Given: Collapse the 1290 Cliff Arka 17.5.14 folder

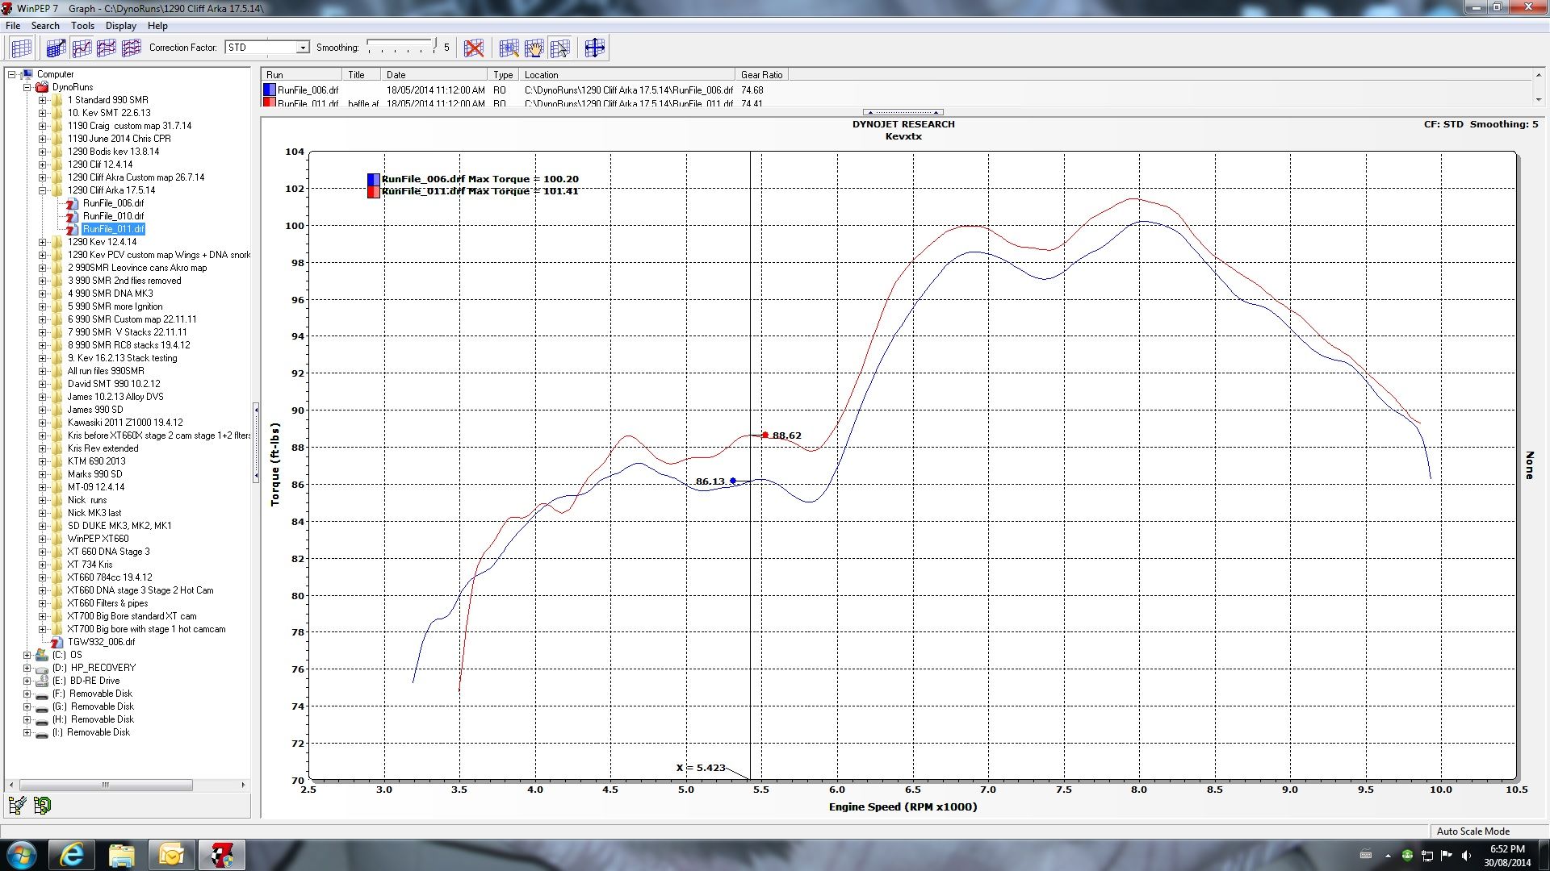Looking at the screenshot, I should pos(42,190).
